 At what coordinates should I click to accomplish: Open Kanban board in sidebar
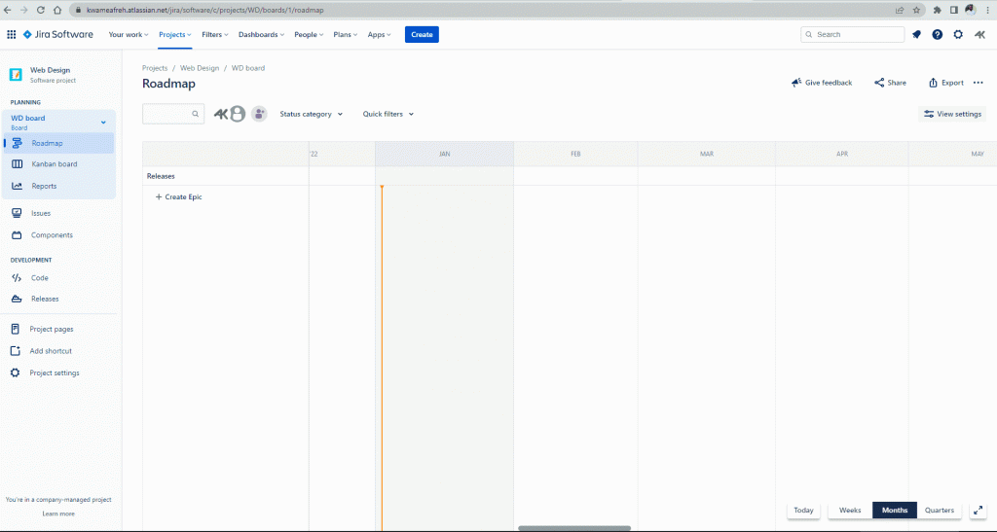coord(58,163)
